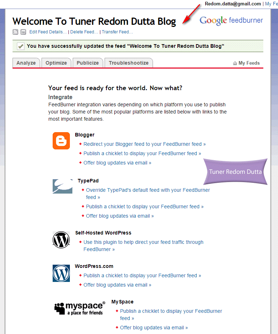Open My Feeds link in tab bar

coord(249,63)
